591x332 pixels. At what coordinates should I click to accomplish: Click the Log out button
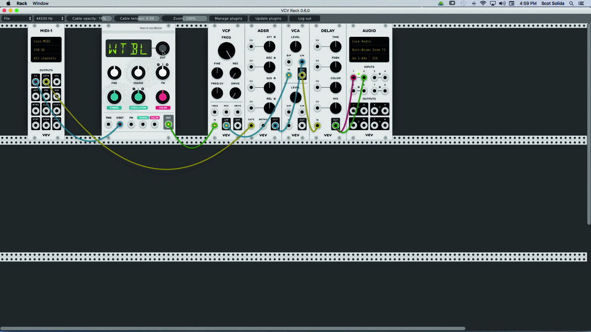tap(305, 19)
